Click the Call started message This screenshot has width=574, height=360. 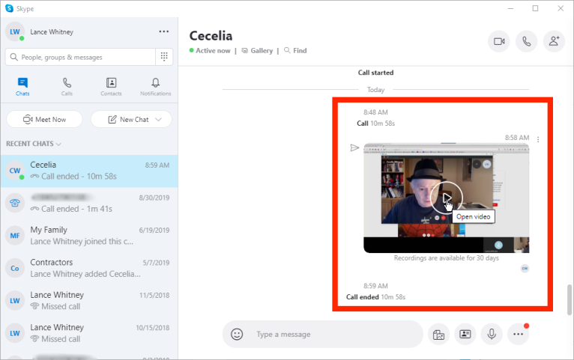click(x=375, y=73)
